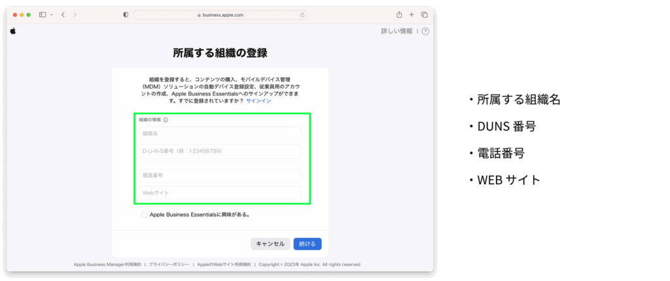Click the Safari sidebar toggle icon
The height and width of the screenshot is (281, 670).
(43, 14)
